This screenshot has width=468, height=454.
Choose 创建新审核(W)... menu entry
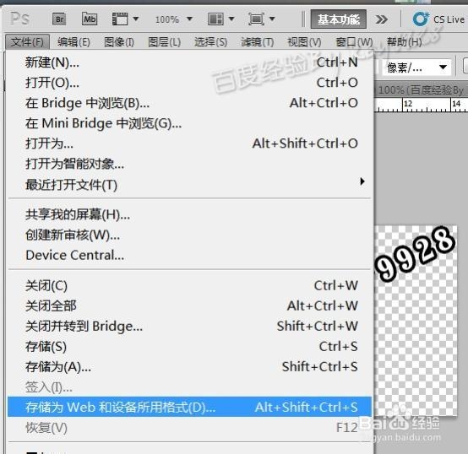coord(189,235)
